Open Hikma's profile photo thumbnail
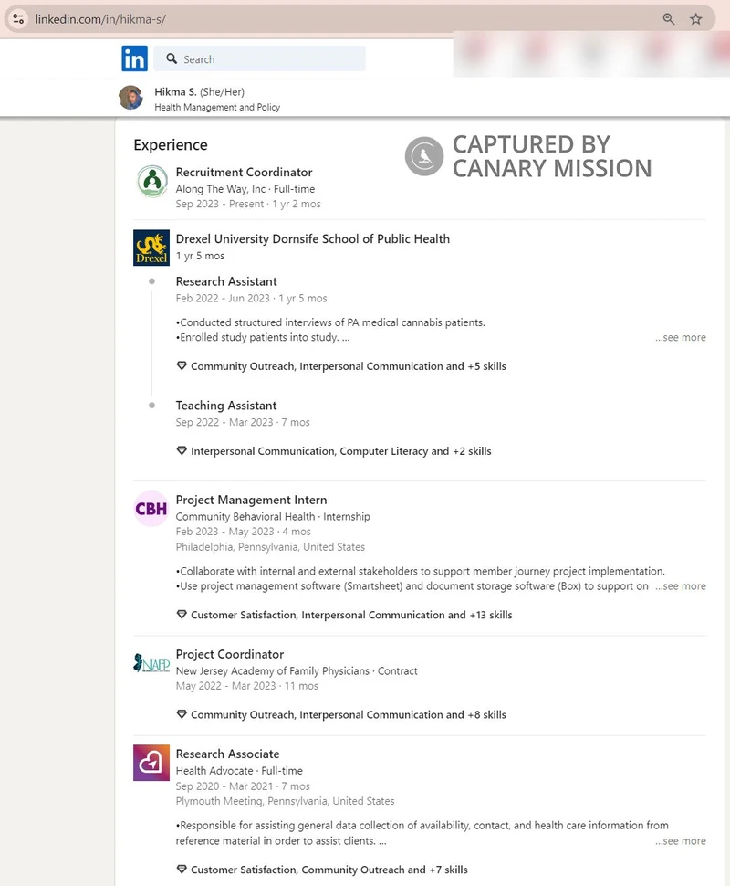The image size is (730, 886). 130,98
